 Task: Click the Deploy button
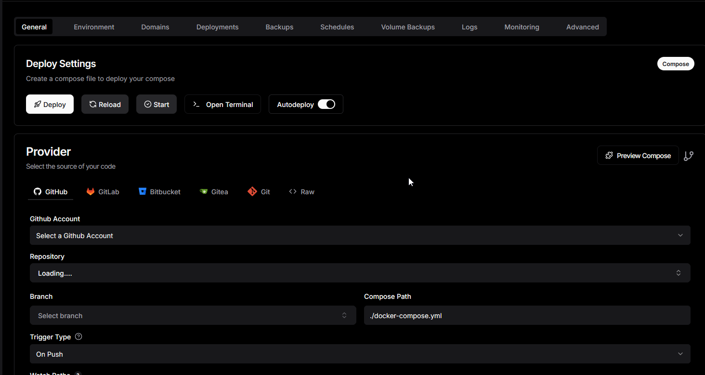(50, 105)
